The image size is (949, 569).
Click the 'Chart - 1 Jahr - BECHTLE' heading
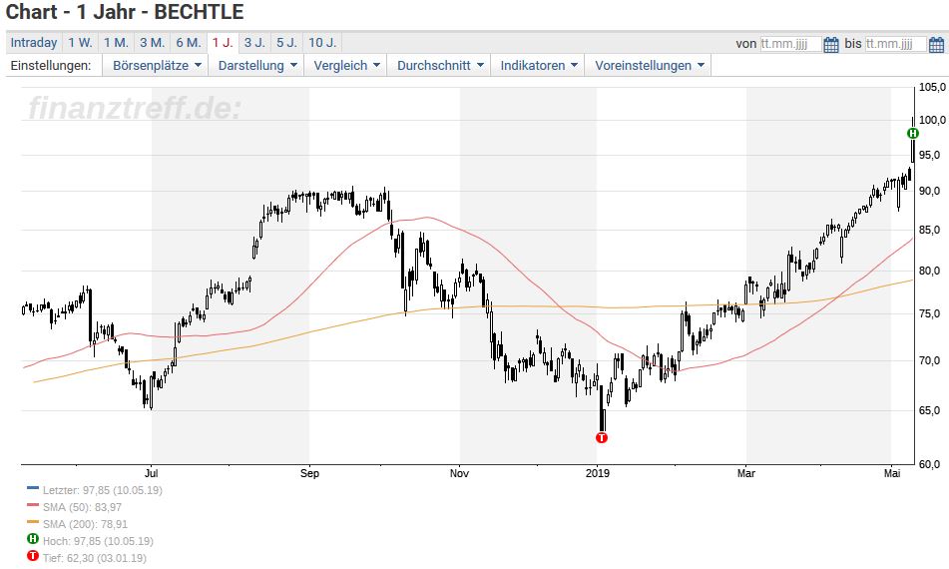point(125,12)
